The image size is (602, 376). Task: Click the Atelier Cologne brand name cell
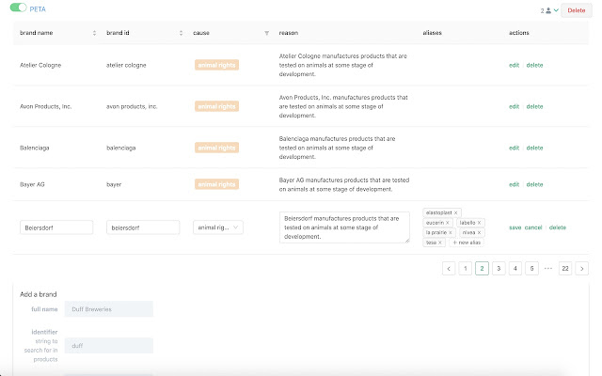[x=40, y=65]
